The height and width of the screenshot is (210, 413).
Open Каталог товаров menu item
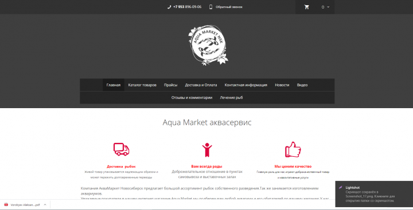coord(142,85)
